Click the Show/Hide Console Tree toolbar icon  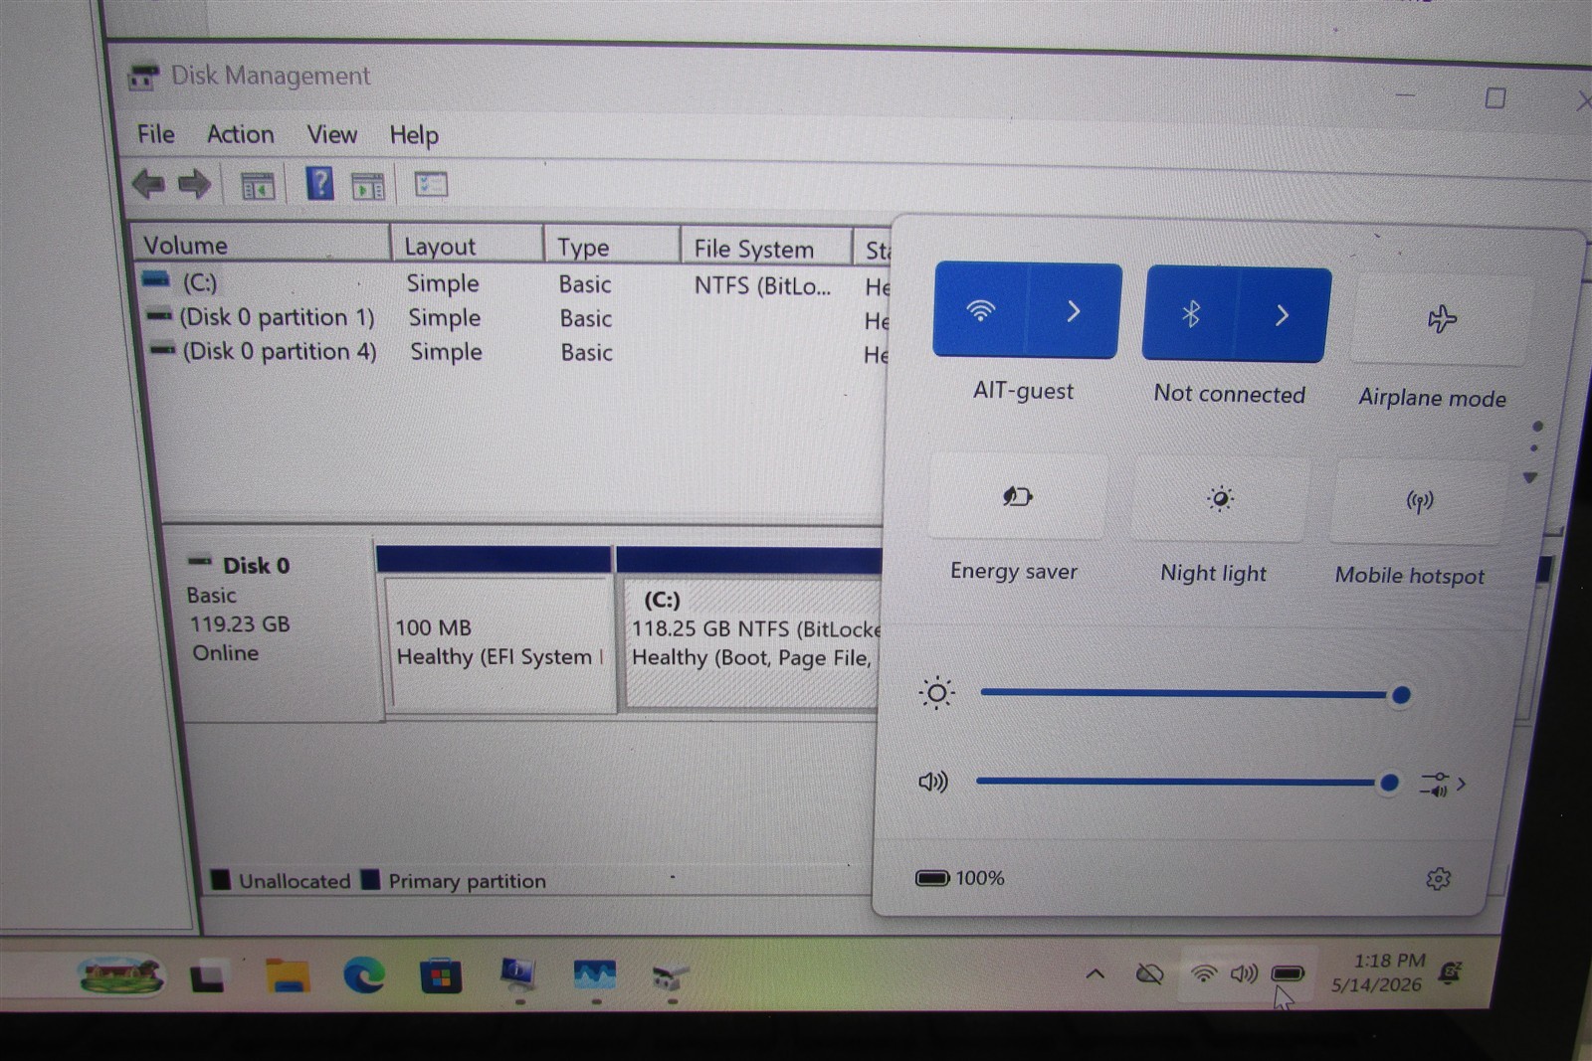click(x=258, y=185)
